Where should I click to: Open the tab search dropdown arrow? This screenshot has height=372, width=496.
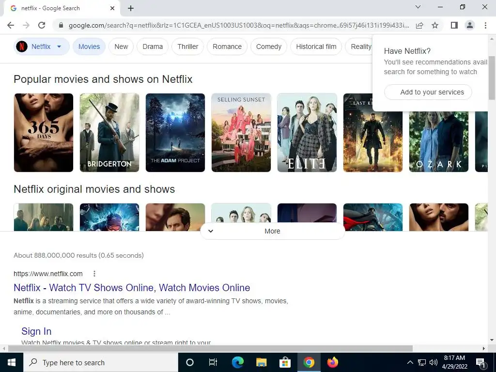click(x=418, y=7)
